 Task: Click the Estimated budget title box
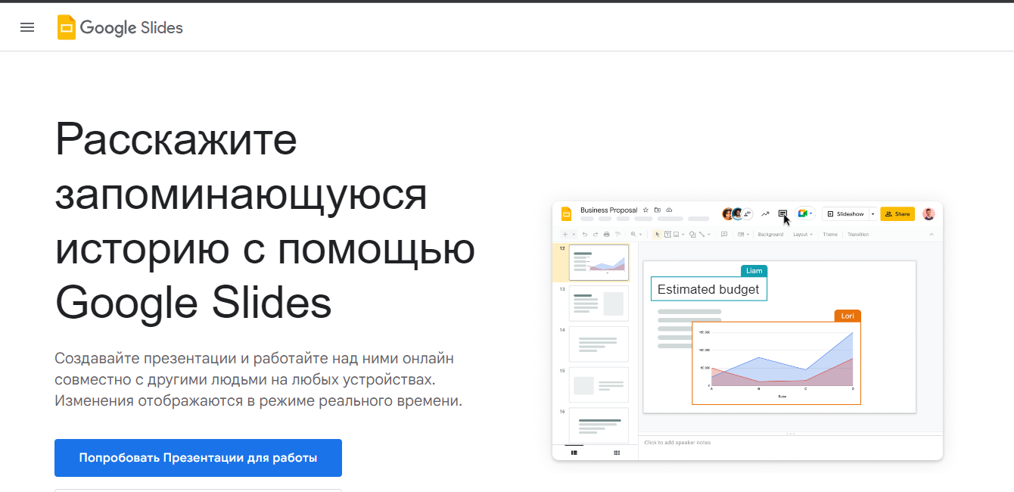(709, 289)
